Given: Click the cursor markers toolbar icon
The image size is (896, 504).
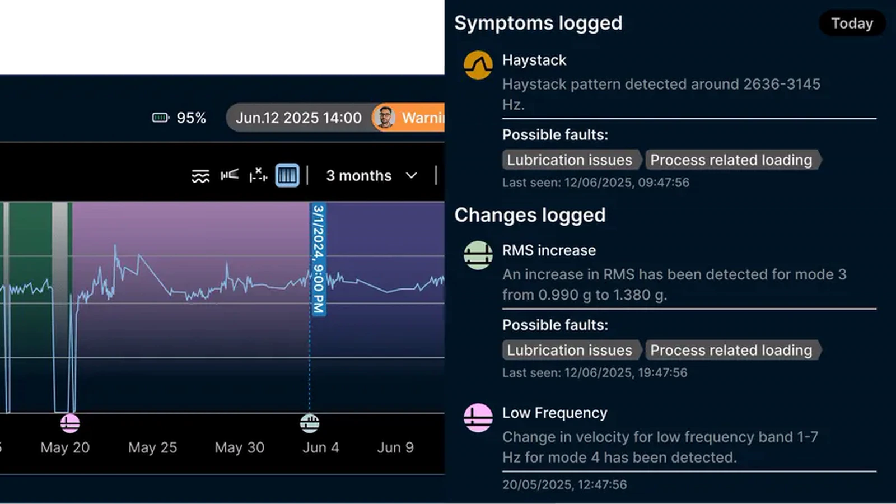Looking at the screenshot, I should pyautogui.click(x=258, y=175).
